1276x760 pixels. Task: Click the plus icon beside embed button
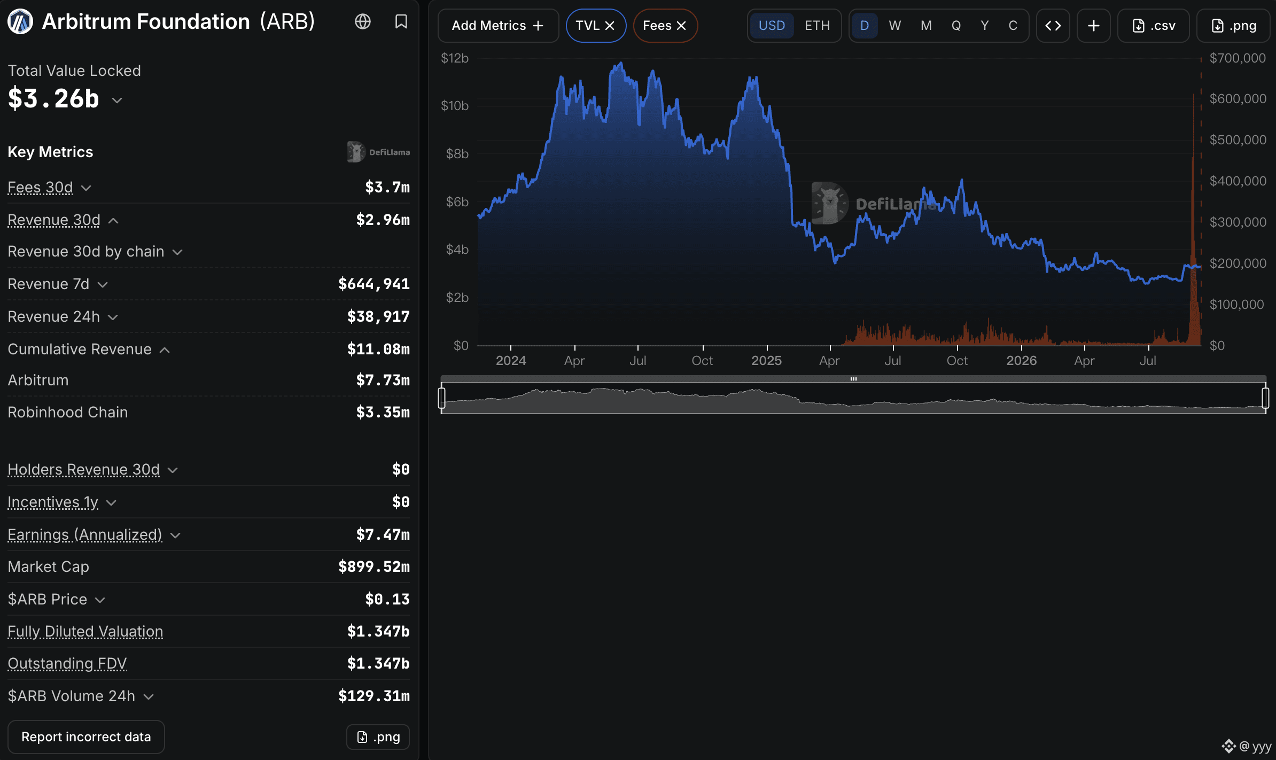[1093, 26]
